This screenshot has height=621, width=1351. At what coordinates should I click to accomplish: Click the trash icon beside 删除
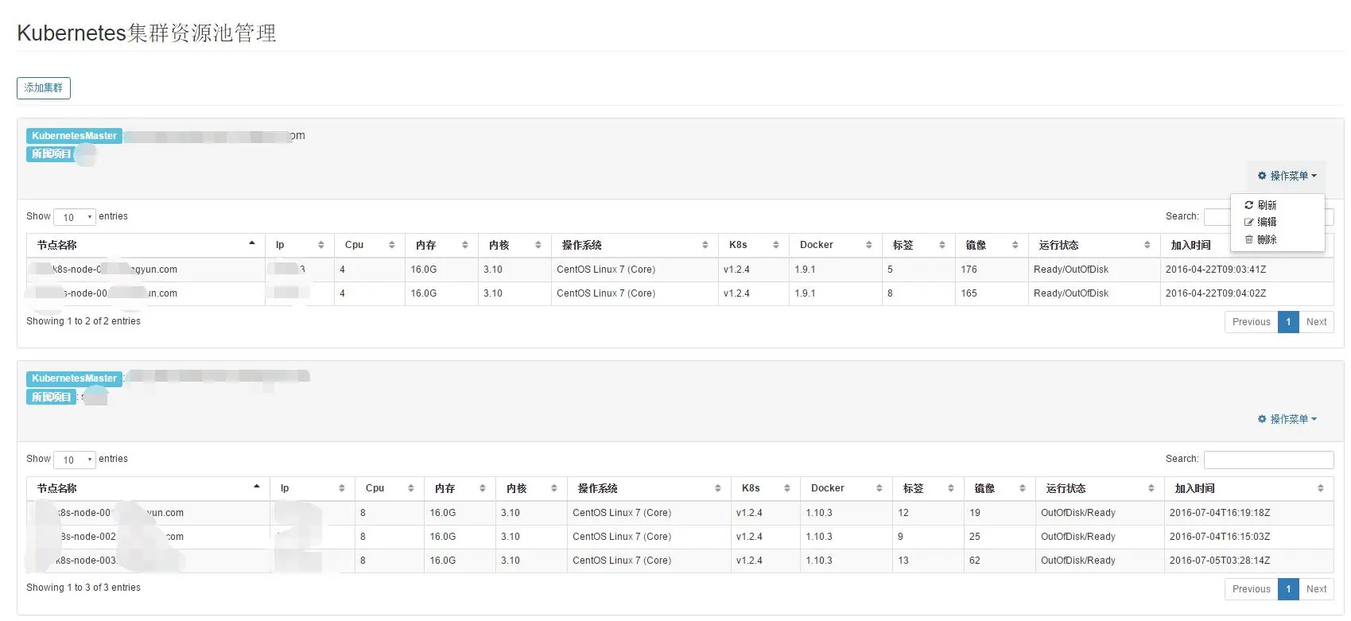coord(1248,239)
